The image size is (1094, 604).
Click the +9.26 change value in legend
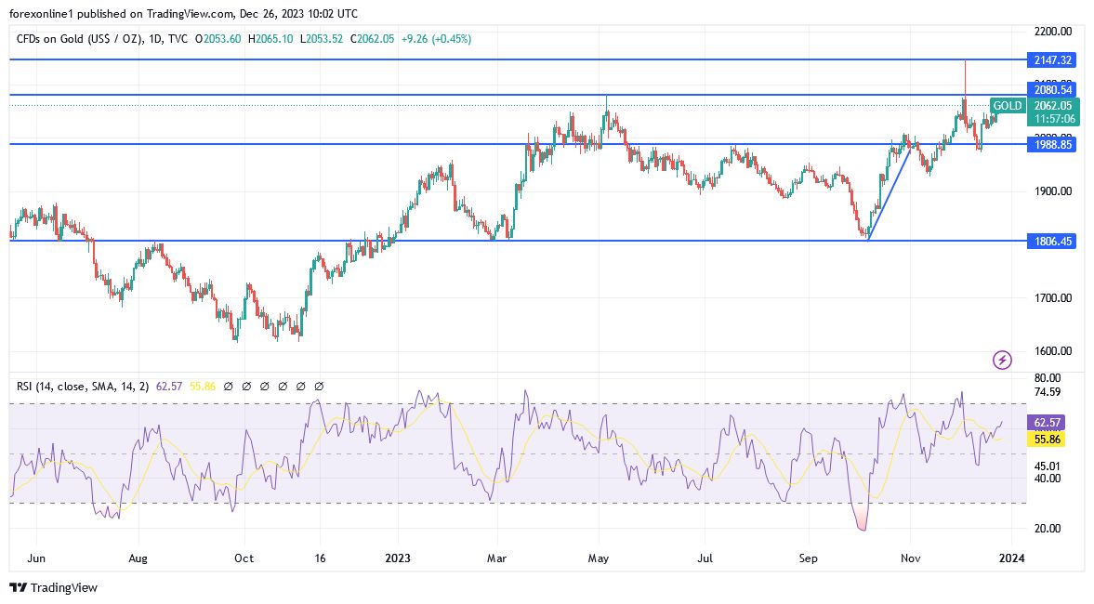(x=414, y=39)
